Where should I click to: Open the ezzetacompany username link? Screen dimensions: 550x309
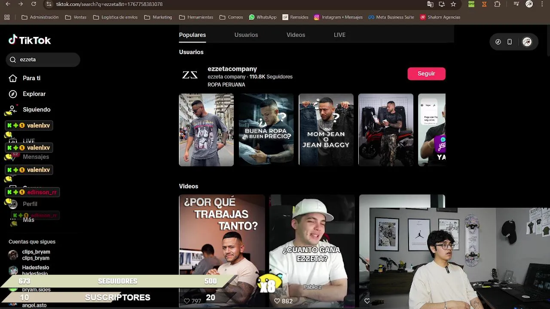click(232, 69)
